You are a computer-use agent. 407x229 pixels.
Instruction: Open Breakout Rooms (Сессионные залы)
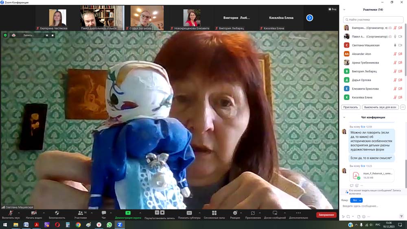coord(214,213)
